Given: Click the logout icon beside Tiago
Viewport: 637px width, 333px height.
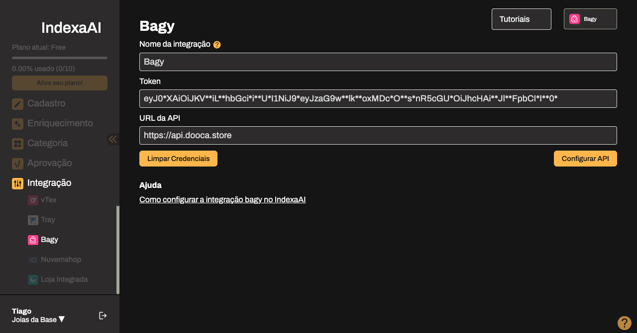Looking at the screenshot, I should [103, 316].
